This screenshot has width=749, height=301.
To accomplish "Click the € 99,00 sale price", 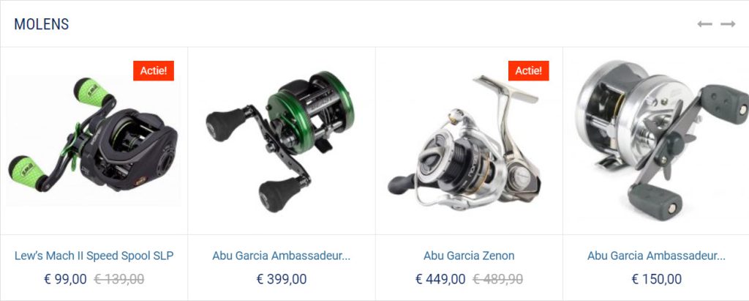I will (65, 279).
